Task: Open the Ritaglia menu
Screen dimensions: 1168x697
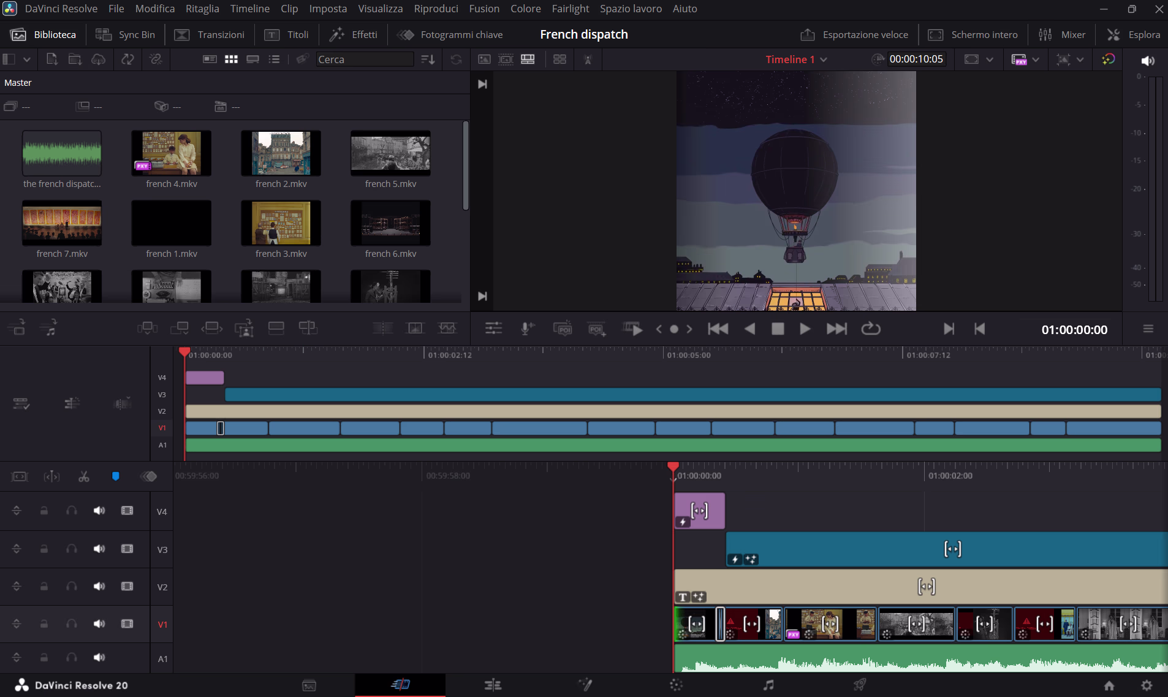Action: point(202,9)
